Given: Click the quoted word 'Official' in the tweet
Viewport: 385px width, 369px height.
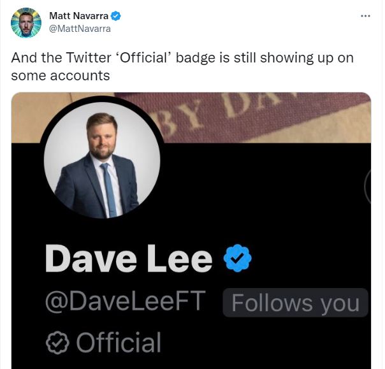Looking at the screenshot, I should click(143, 58).
